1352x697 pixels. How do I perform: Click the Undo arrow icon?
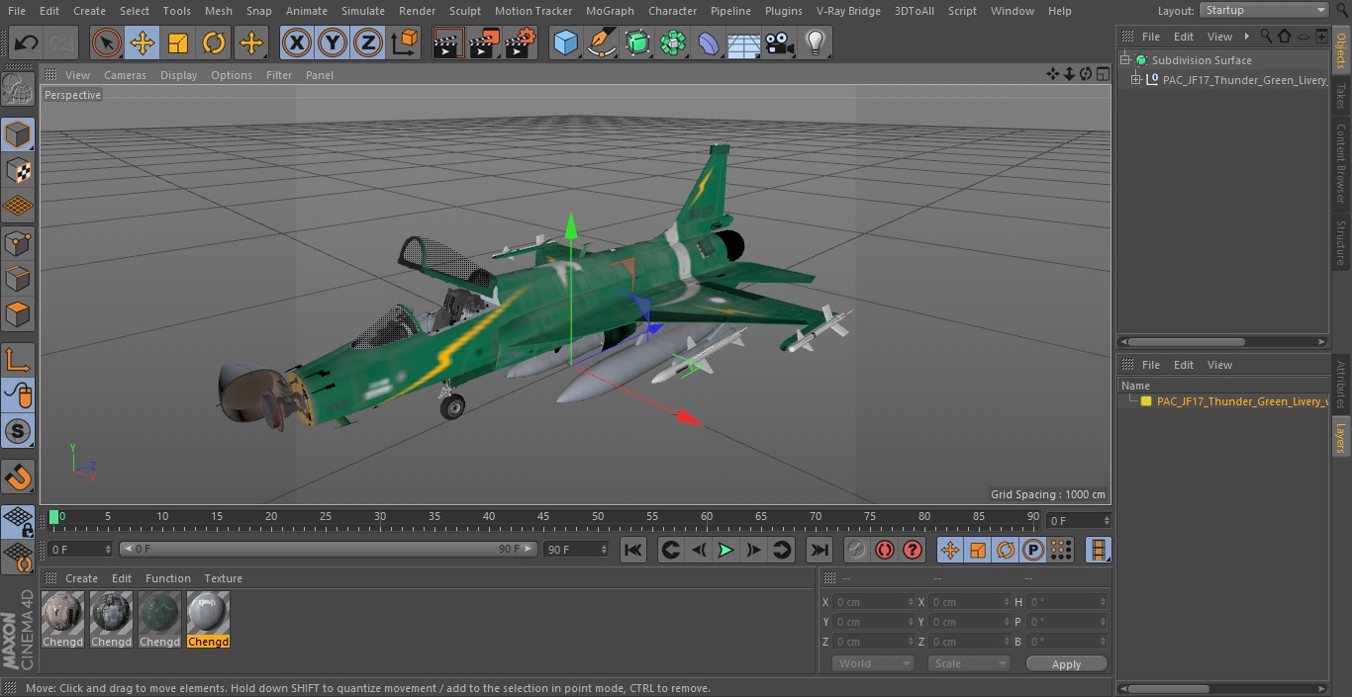(x=27, y=43)
